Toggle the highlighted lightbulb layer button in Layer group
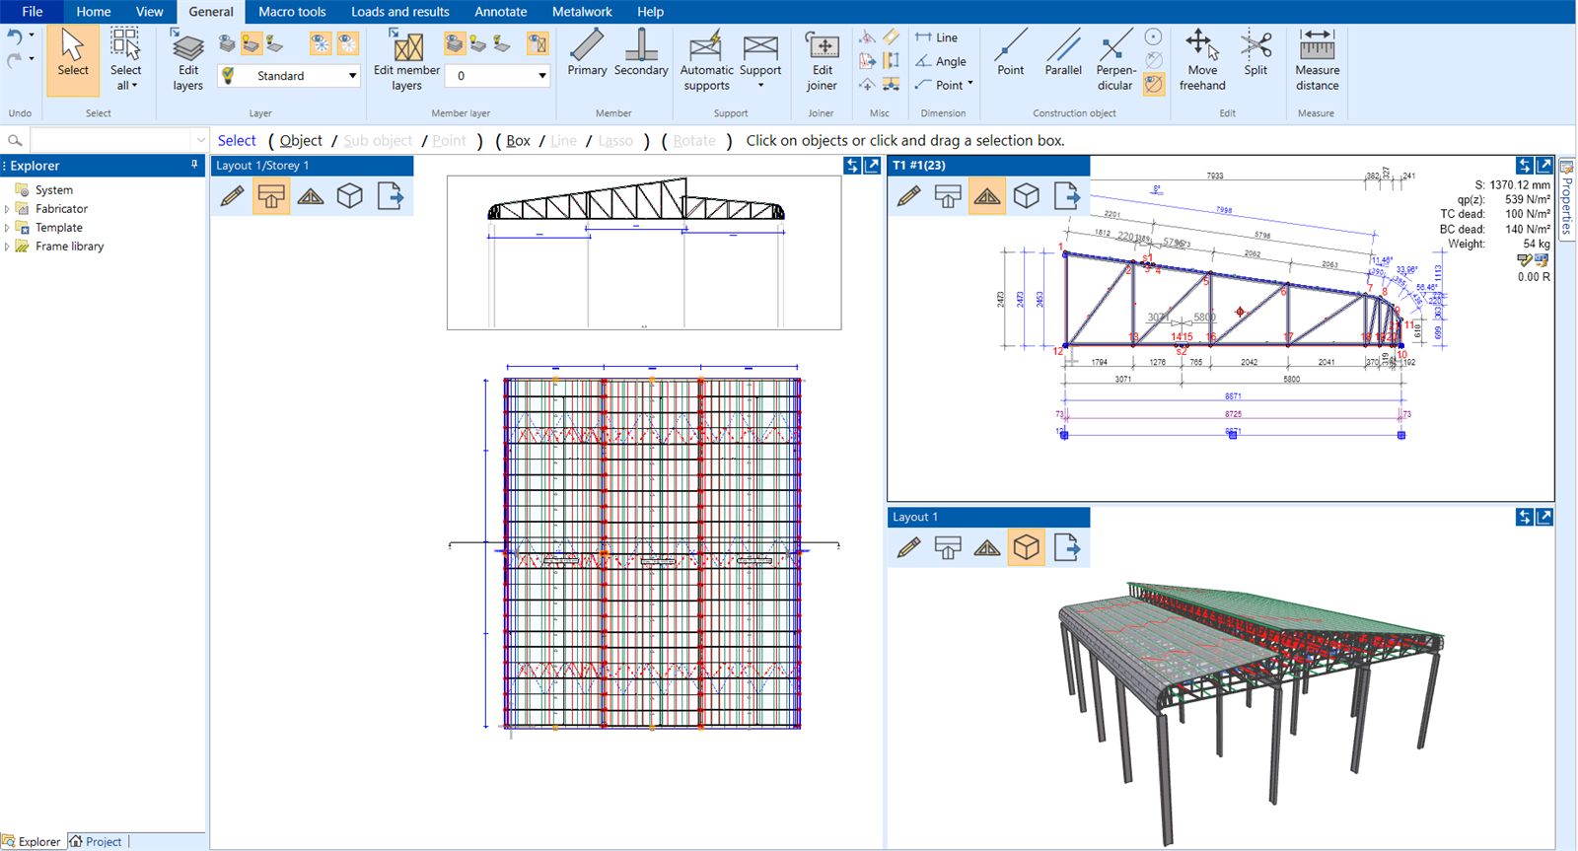 coord(251,43)
